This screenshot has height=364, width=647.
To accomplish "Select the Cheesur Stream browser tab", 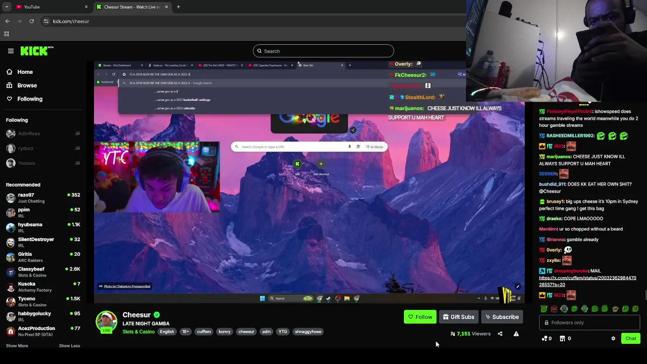I will pos(132,7).
